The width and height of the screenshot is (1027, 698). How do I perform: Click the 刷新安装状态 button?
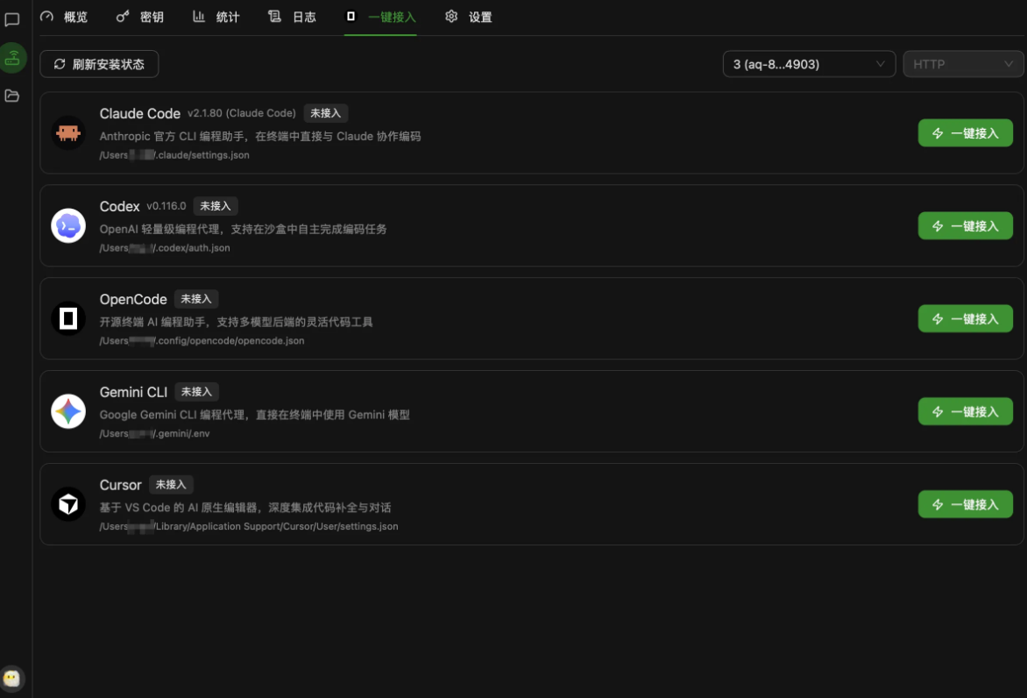click(99, 64)
